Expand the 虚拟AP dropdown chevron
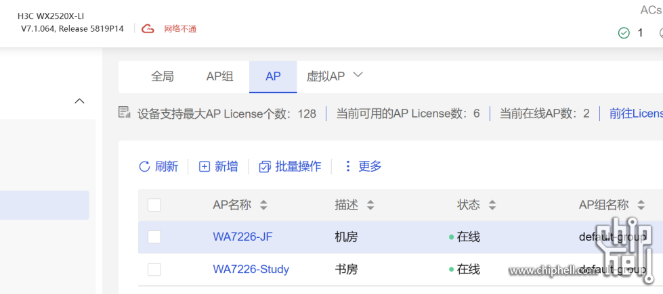 (358, 75)
